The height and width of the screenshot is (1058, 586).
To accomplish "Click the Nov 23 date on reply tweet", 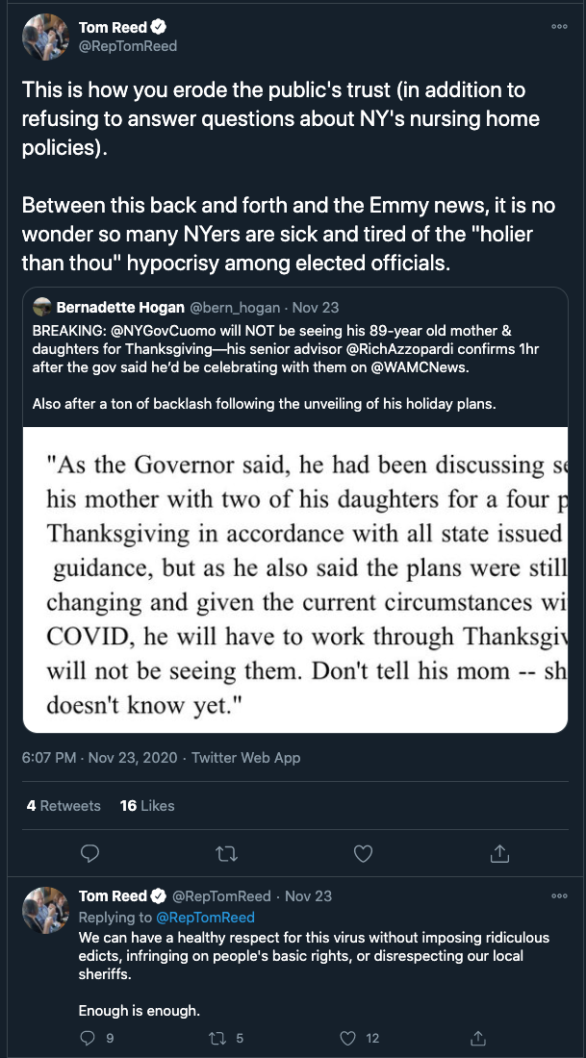I will (x=308, y=896).
